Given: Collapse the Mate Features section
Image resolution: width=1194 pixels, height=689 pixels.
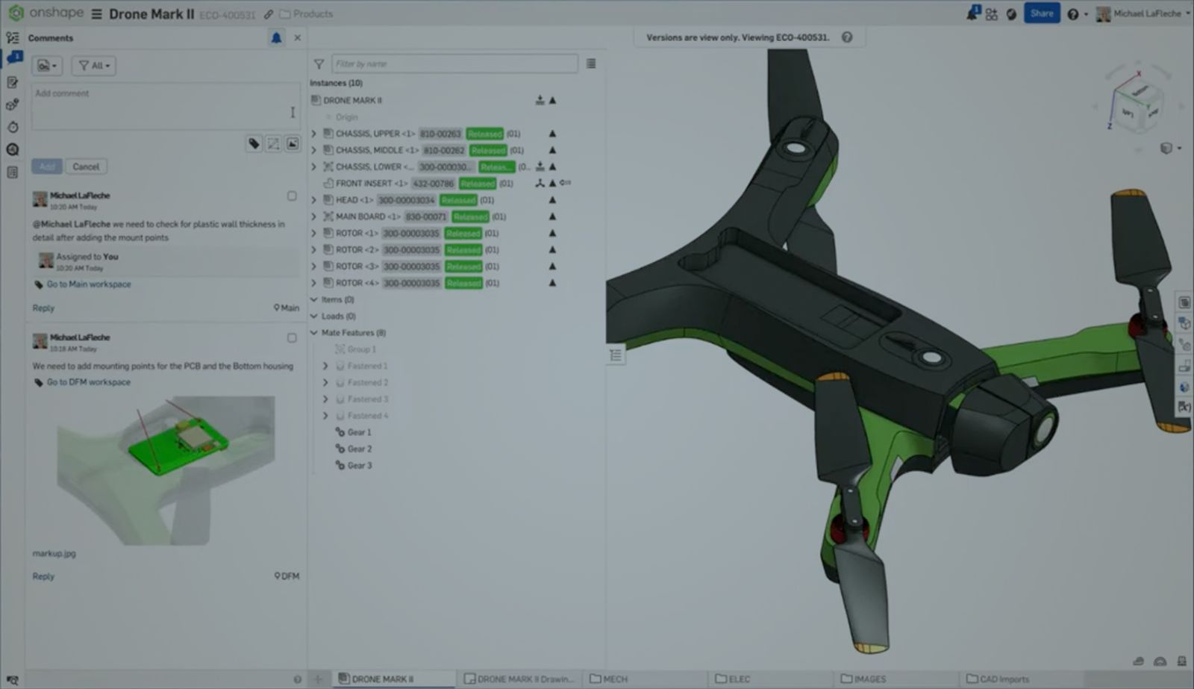Looking at the screenshot, I should [314, 332].
